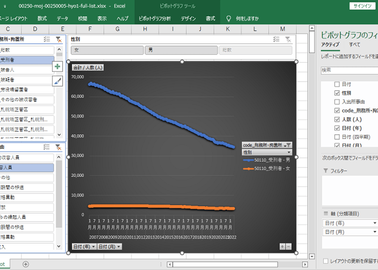
Task: Click the worksheet vertical scroll up arrow
Action: pyautogui.click(x=312, y=28)
